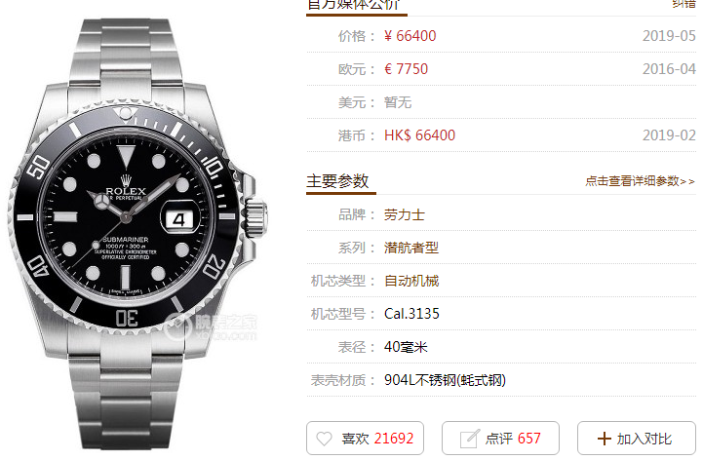The height and width of the screenshot is (460, 703).
Task: Click the watermark logo on the watch photo
Action: click(211, 327)
